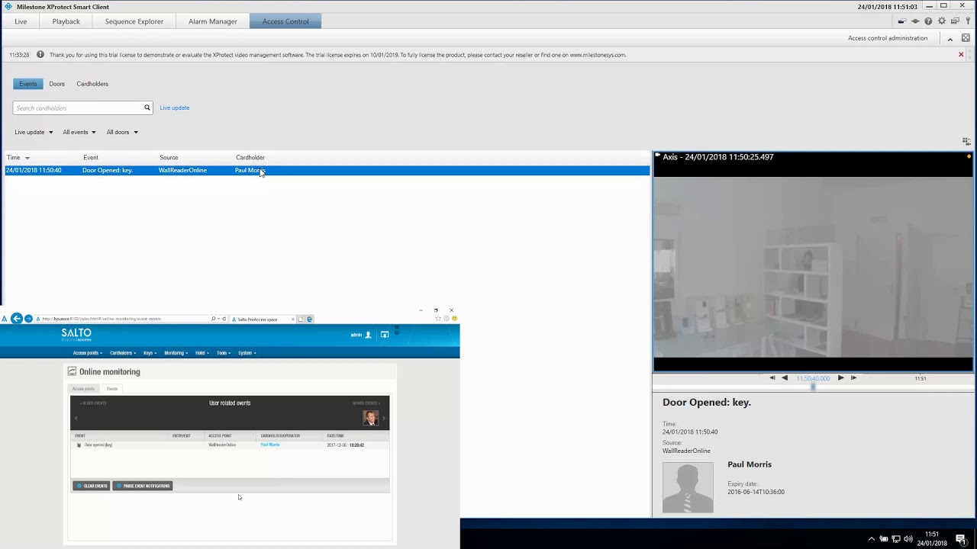Open the Tools menu in Salto

[x=224, y=353]
